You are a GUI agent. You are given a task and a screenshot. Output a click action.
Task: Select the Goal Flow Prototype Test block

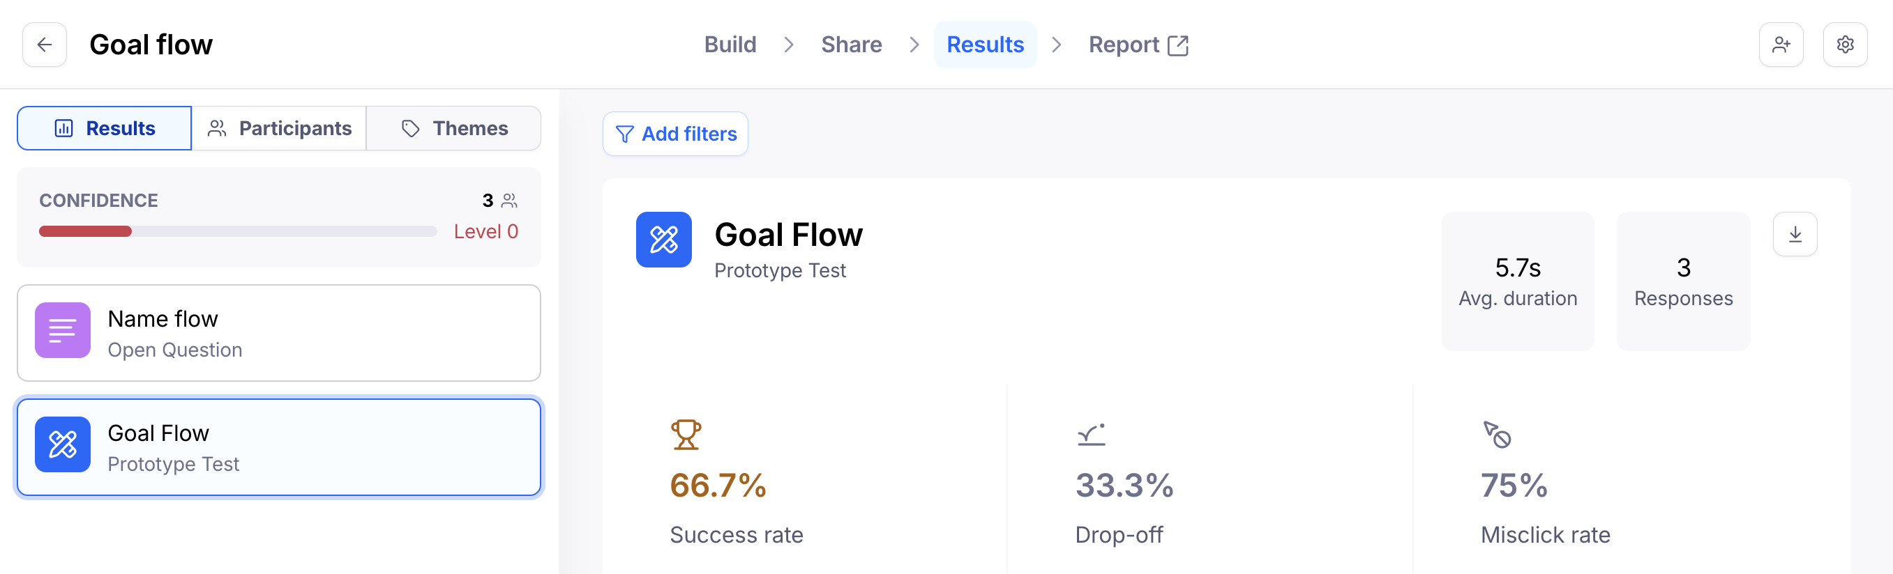(x=278, y=447)
